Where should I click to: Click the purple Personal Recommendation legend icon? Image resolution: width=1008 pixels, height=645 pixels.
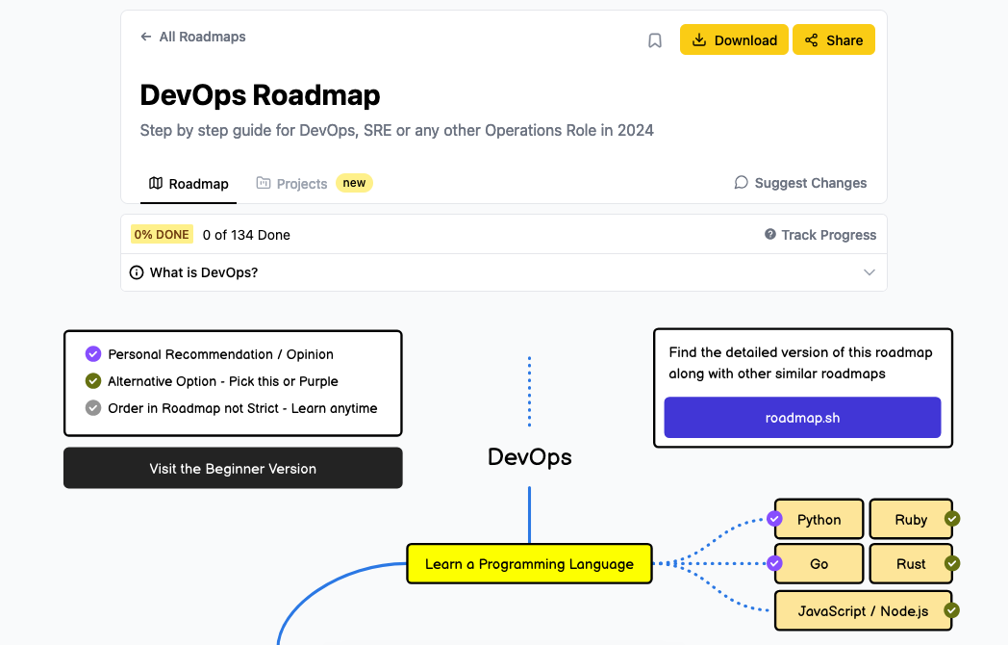point(92,354)
